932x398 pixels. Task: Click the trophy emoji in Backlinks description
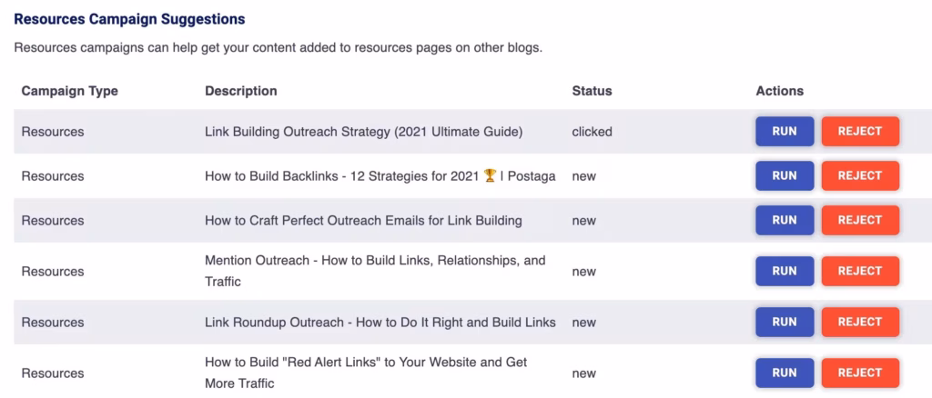click(490, 176)
